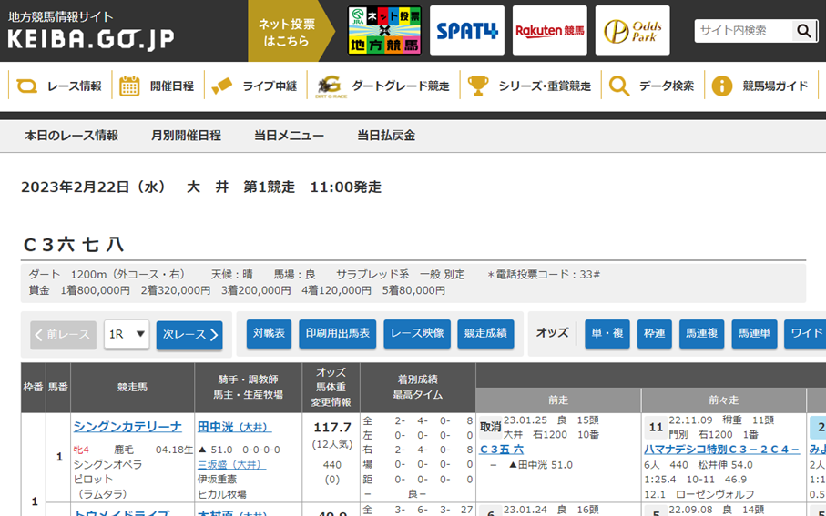Screen dimensions: 826x516
Task: Type in the サイト内検索 search field
Action: (x=743, y=31)
